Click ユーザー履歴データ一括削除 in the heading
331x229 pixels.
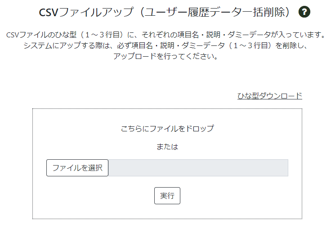(x=215, y=12)
